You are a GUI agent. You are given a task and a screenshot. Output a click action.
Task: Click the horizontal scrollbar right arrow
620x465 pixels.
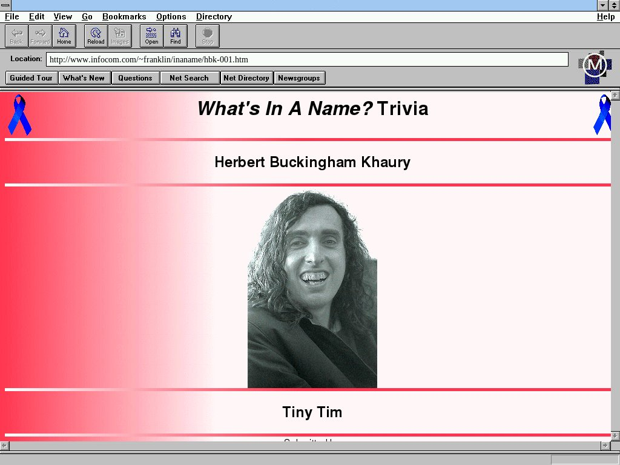(x=605, y=446)
